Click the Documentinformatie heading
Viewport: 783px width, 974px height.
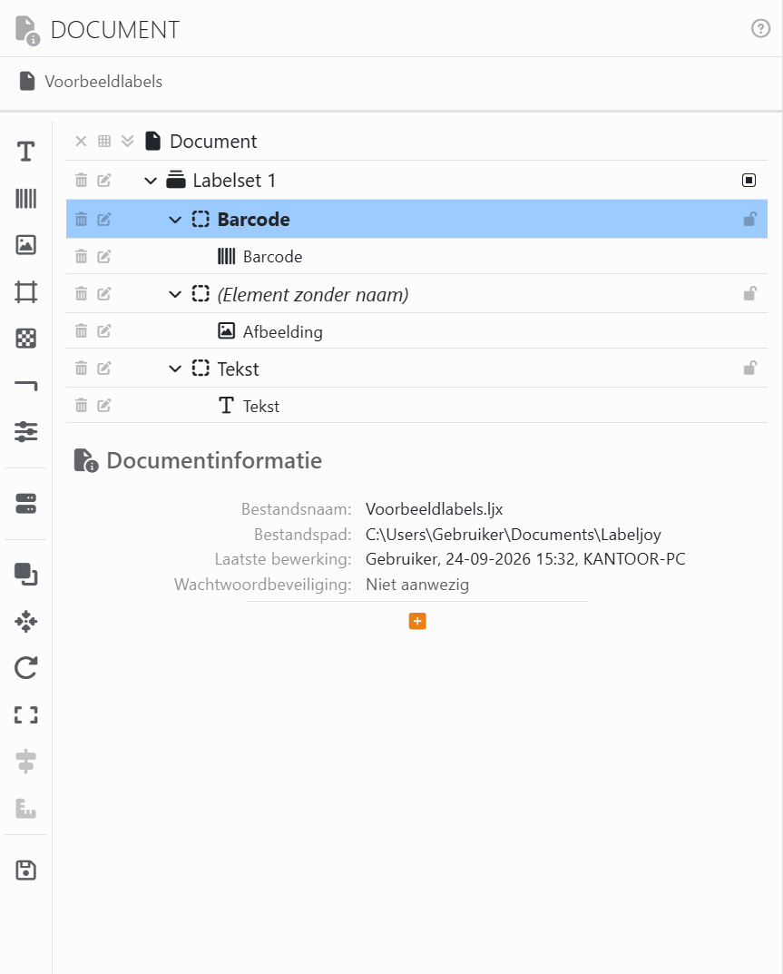click(x=214, y=460)
